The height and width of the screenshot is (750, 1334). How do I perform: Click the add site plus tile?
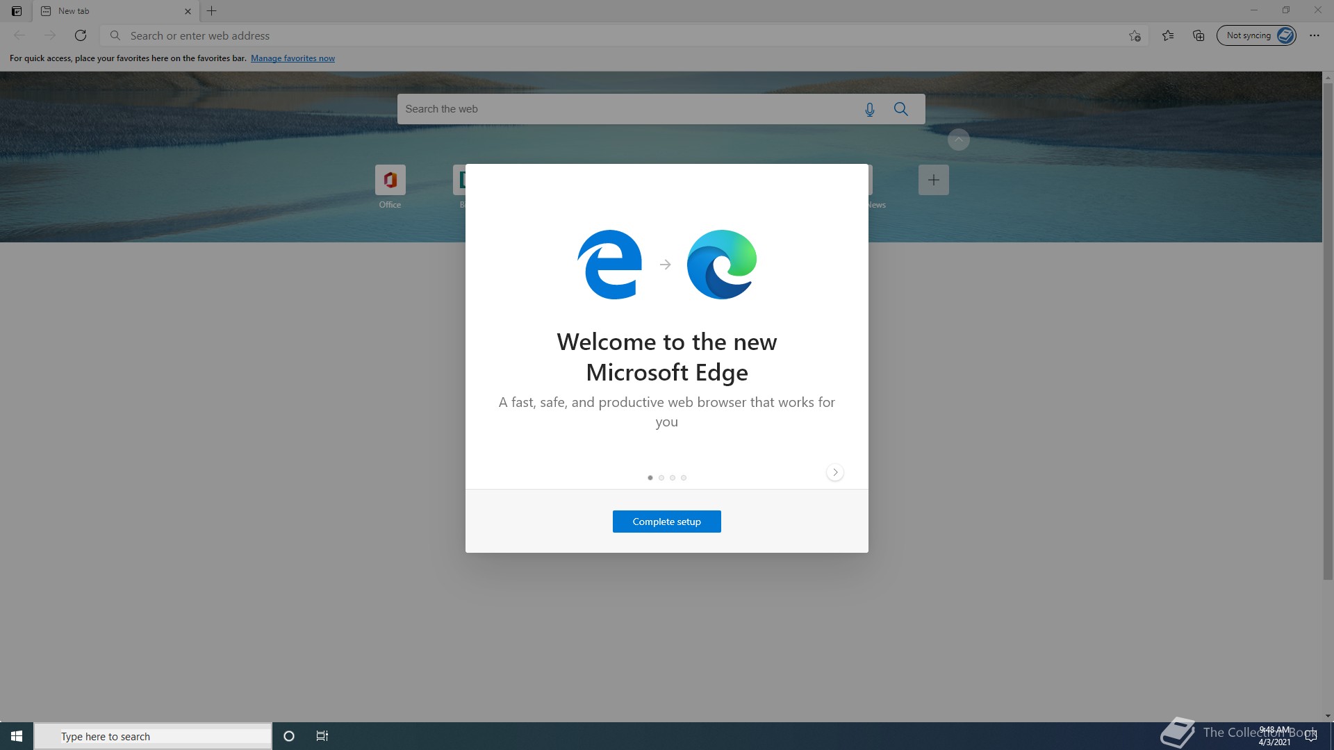tap(933, 180)
